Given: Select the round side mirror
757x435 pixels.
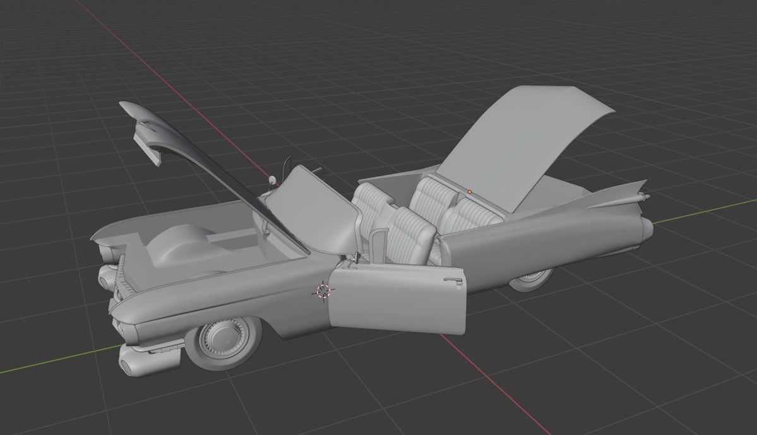Looking at the screenshot, I should pyautogui.click(x=272, y=181).
